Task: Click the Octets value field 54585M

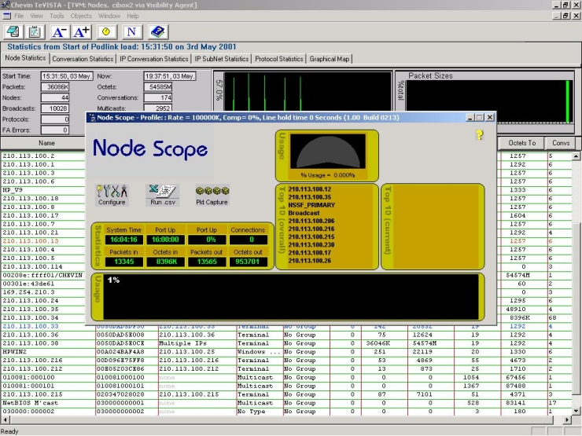Action: coord(158,87)
